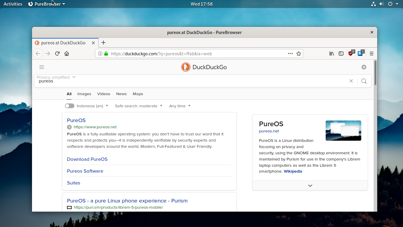Expand the PureOS info card chevron

[310, 186]
